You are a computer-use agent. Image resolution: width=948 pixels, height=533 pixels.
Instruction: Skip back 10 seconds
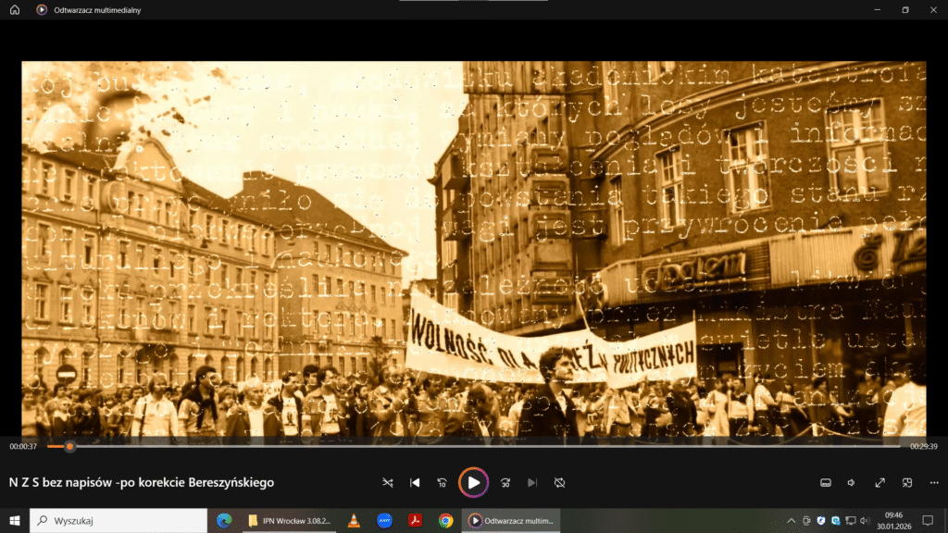click(443, 482)
